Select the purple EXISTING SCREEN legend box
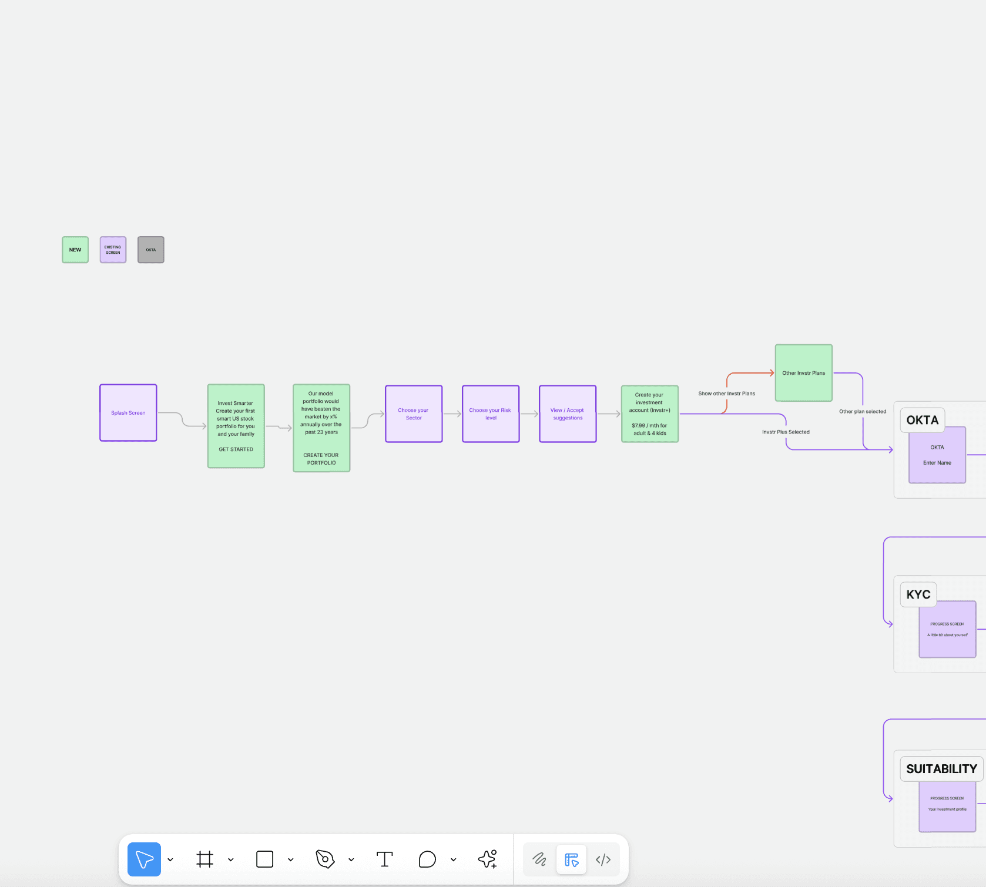 coord(113,250)
